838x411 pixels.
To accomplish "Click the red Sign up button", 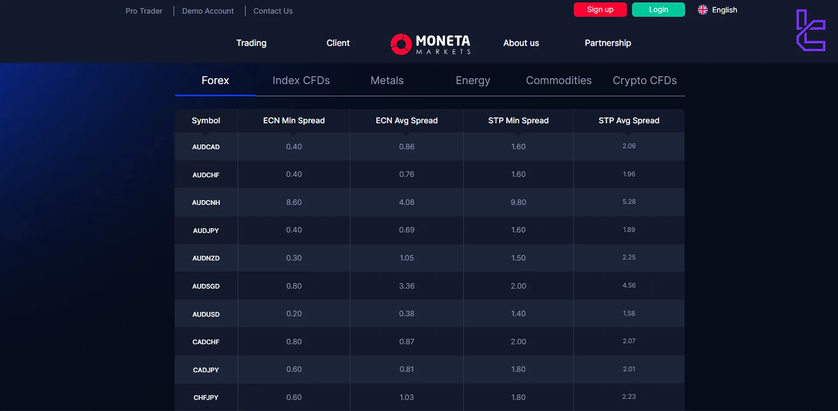I will (600, 10).
